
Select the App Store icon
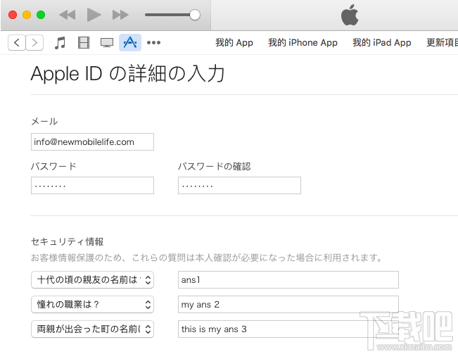coord(130,43)
